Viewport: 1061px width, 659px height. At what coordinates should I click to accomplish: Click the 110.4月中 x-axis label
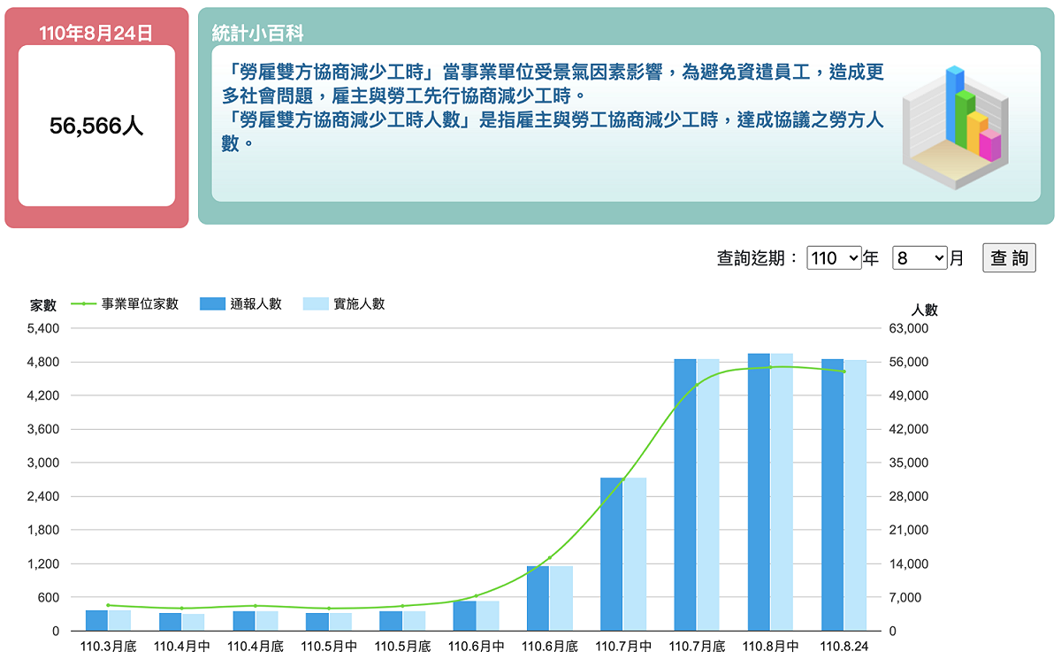[182, 647]
